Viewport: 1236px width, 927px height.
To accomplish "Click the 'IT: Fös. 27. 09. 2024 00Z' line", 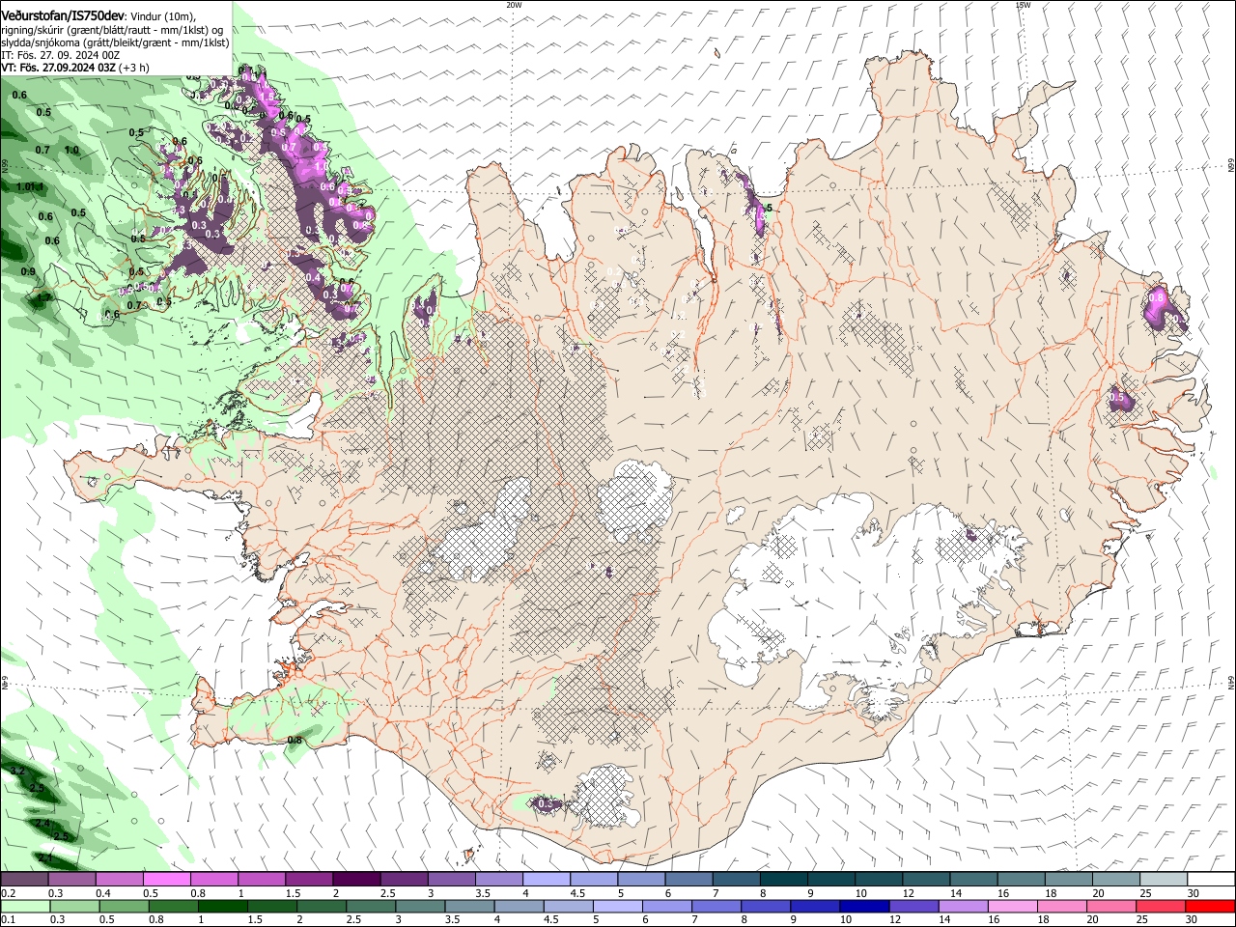I will (61, 55).
